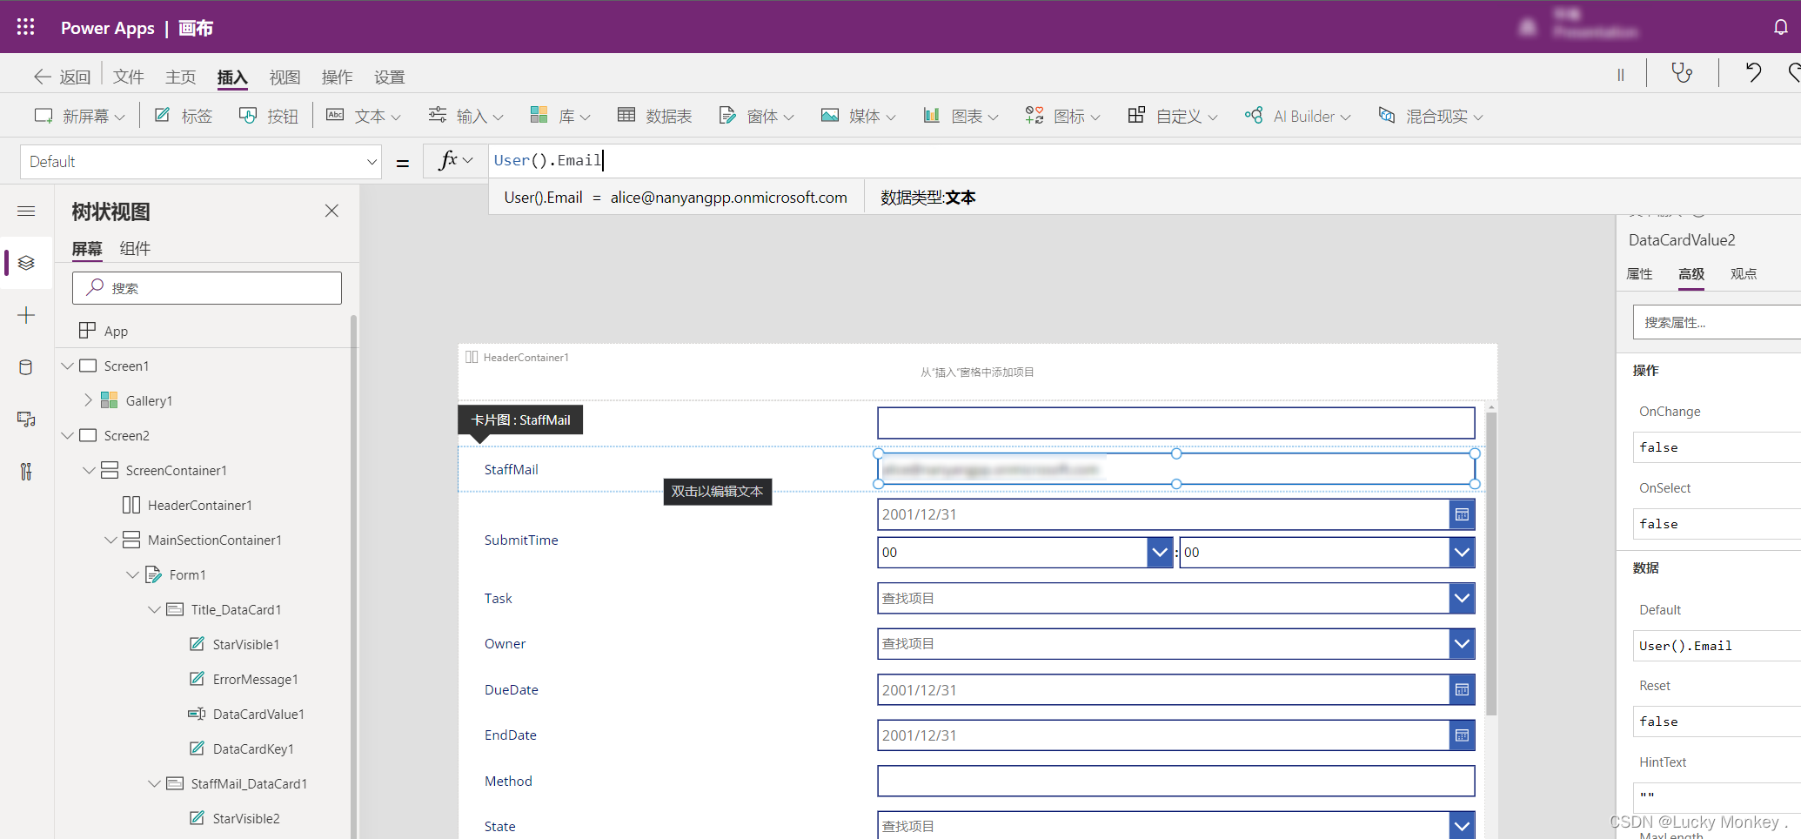Toggle the hamburger menu in left rail

click(x=26, y=211)
